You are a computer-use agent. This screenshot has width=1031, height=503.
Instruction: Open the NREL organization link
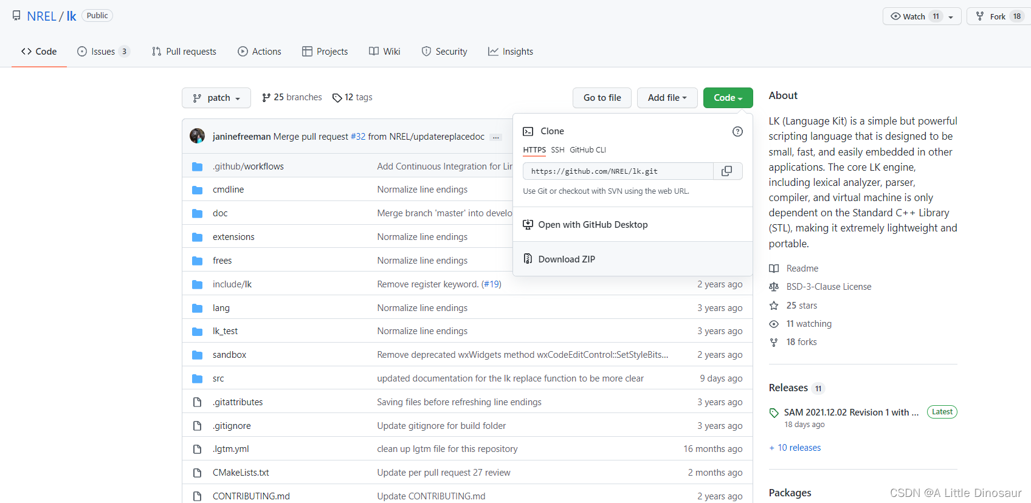point(41,16)
